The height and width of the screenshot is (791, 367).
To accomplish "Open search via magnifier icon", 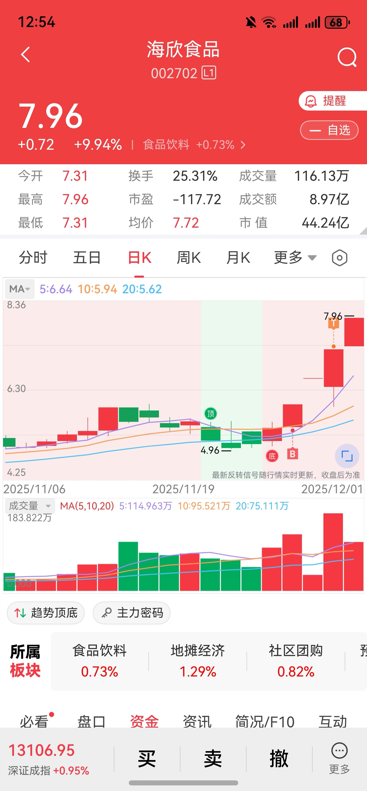I will (x=347, y=57).
